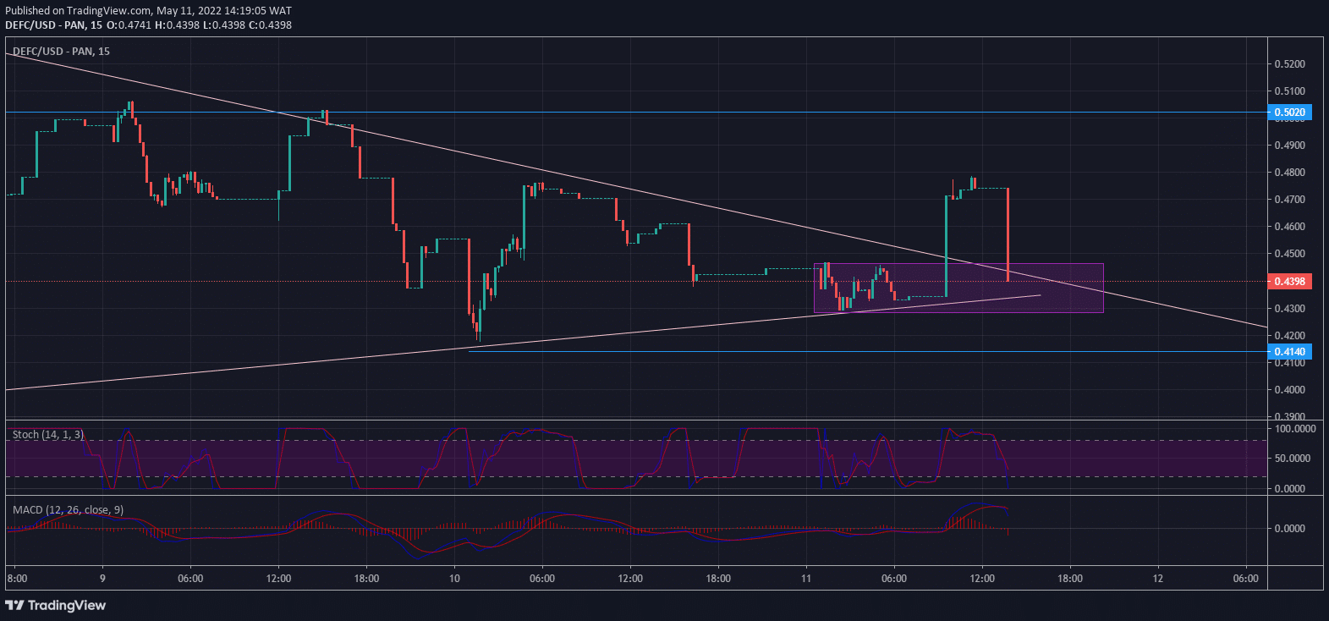This screenshot has width=1329, height=621.
Task: Select the 0.4140 price level label
Action: [1290, 351]
